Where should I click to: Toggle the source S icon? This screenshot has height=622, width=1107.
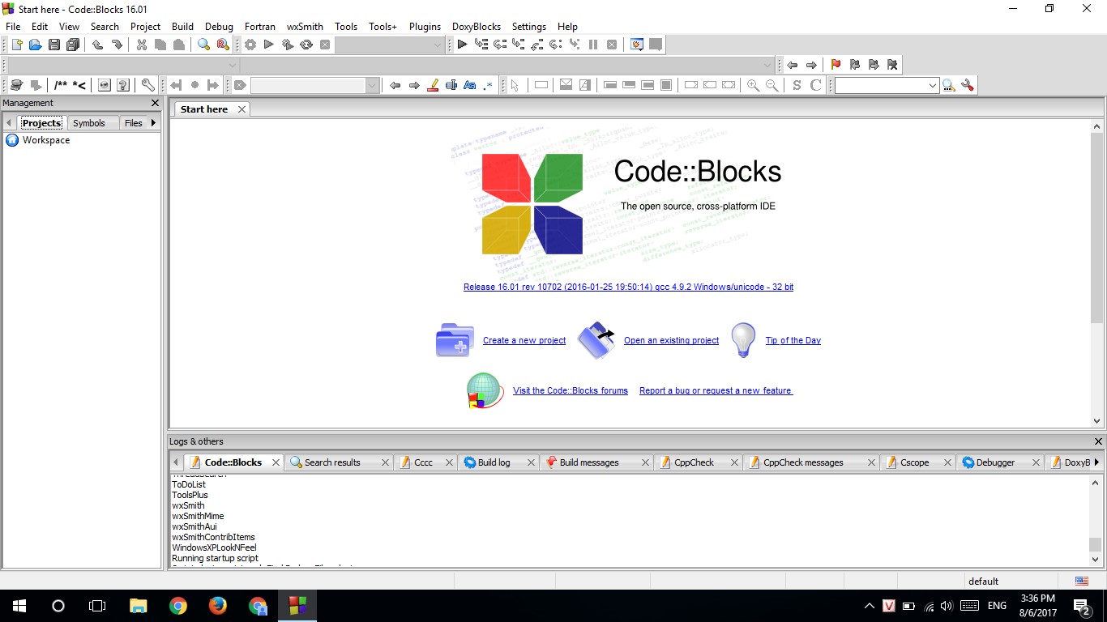(797, 85)
